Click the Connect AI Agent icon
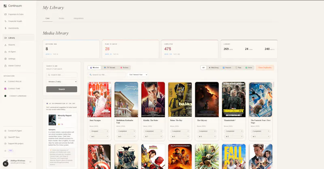This screenshot has height=169, width=324. coord(5,131)
